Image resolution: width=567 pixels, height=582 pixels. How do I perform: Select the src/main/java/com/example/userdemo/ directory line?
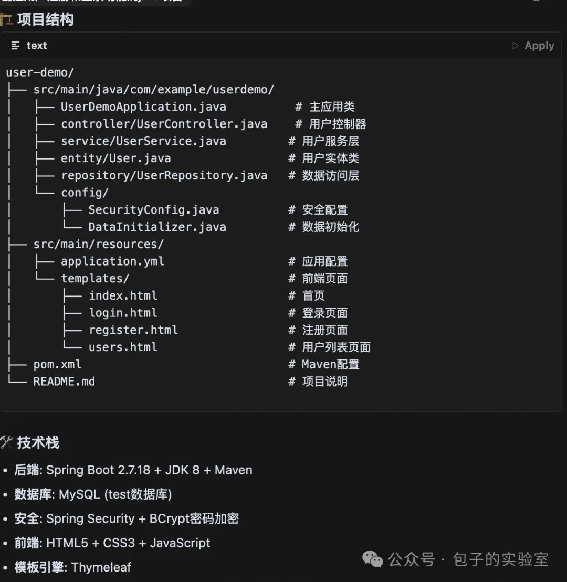(154, 89)
